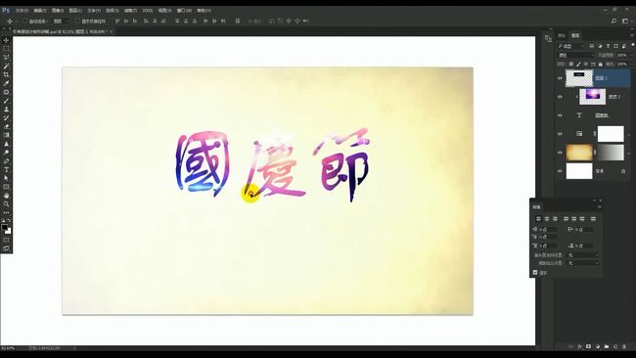Screen dimensions: 636x358
Task: Select the Rectangle shape tool
Action: click(x=6, y=187)
